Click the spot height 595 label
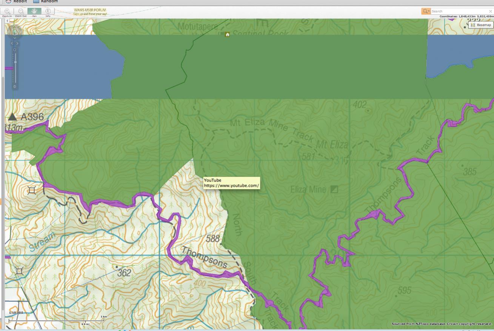This screenshot has height=331, width=494. click(404, 290)
